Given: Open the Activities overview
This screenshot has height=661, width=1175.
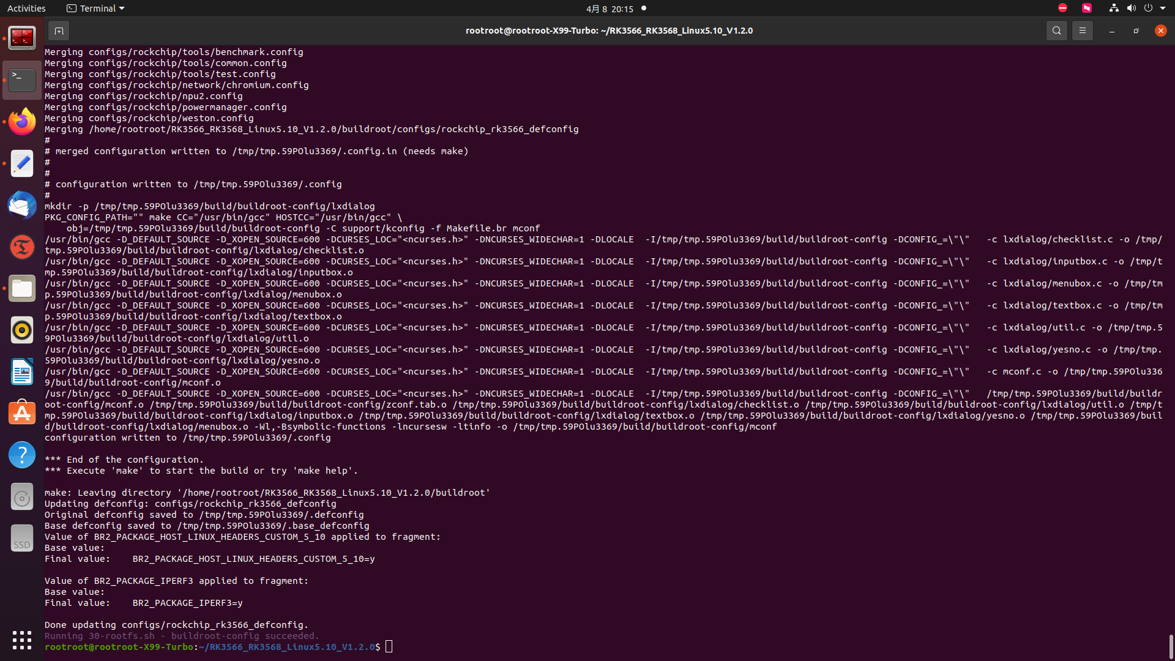Looking at the screenshot, I should (26, 9).
